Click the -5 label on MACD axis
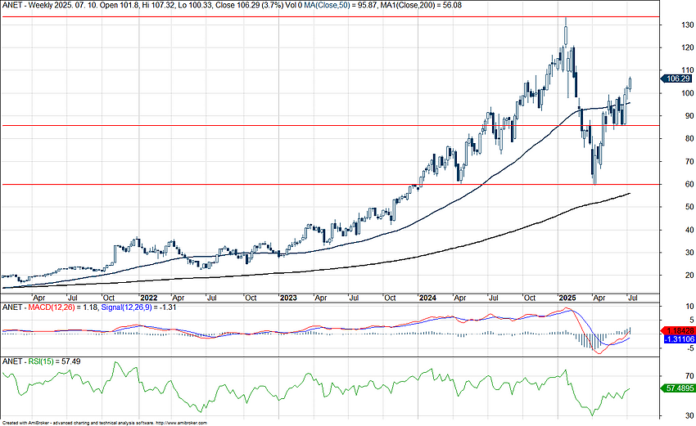 [689, 348]
